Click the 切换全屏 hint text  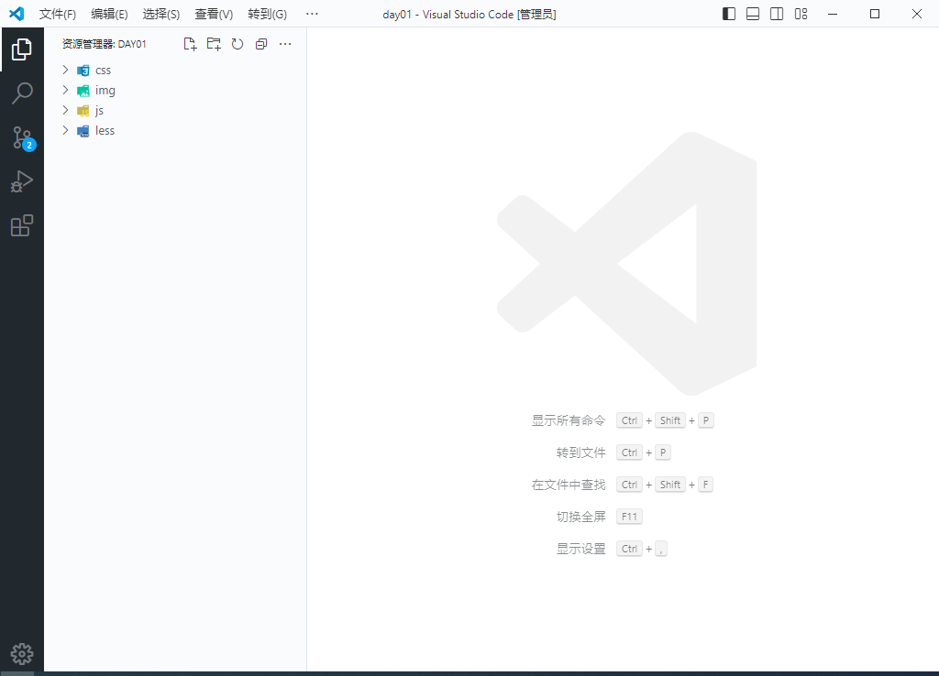coord(580,517)
